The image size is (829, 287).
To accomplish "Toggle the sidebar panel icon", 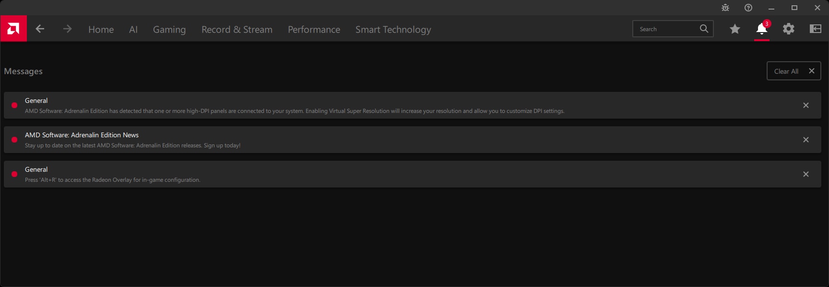I will point(815,29).
